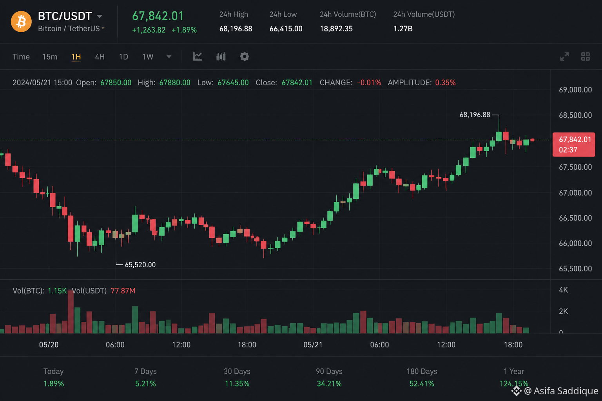
Task: Open chart settings gear icon
Action: point(245,56)
